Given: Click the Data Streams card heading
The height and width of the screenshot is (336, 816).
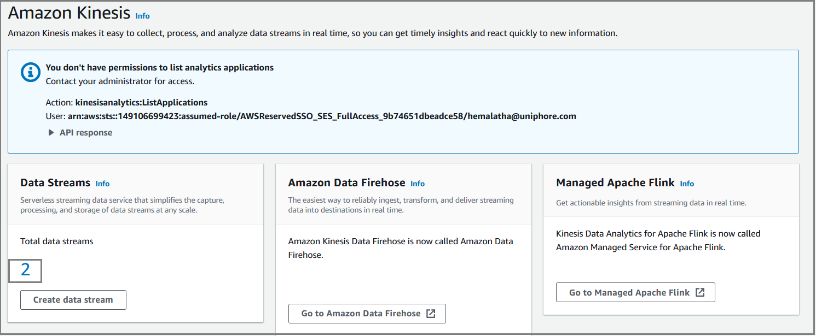Looking at the screenshot, I should click(55, 182).
